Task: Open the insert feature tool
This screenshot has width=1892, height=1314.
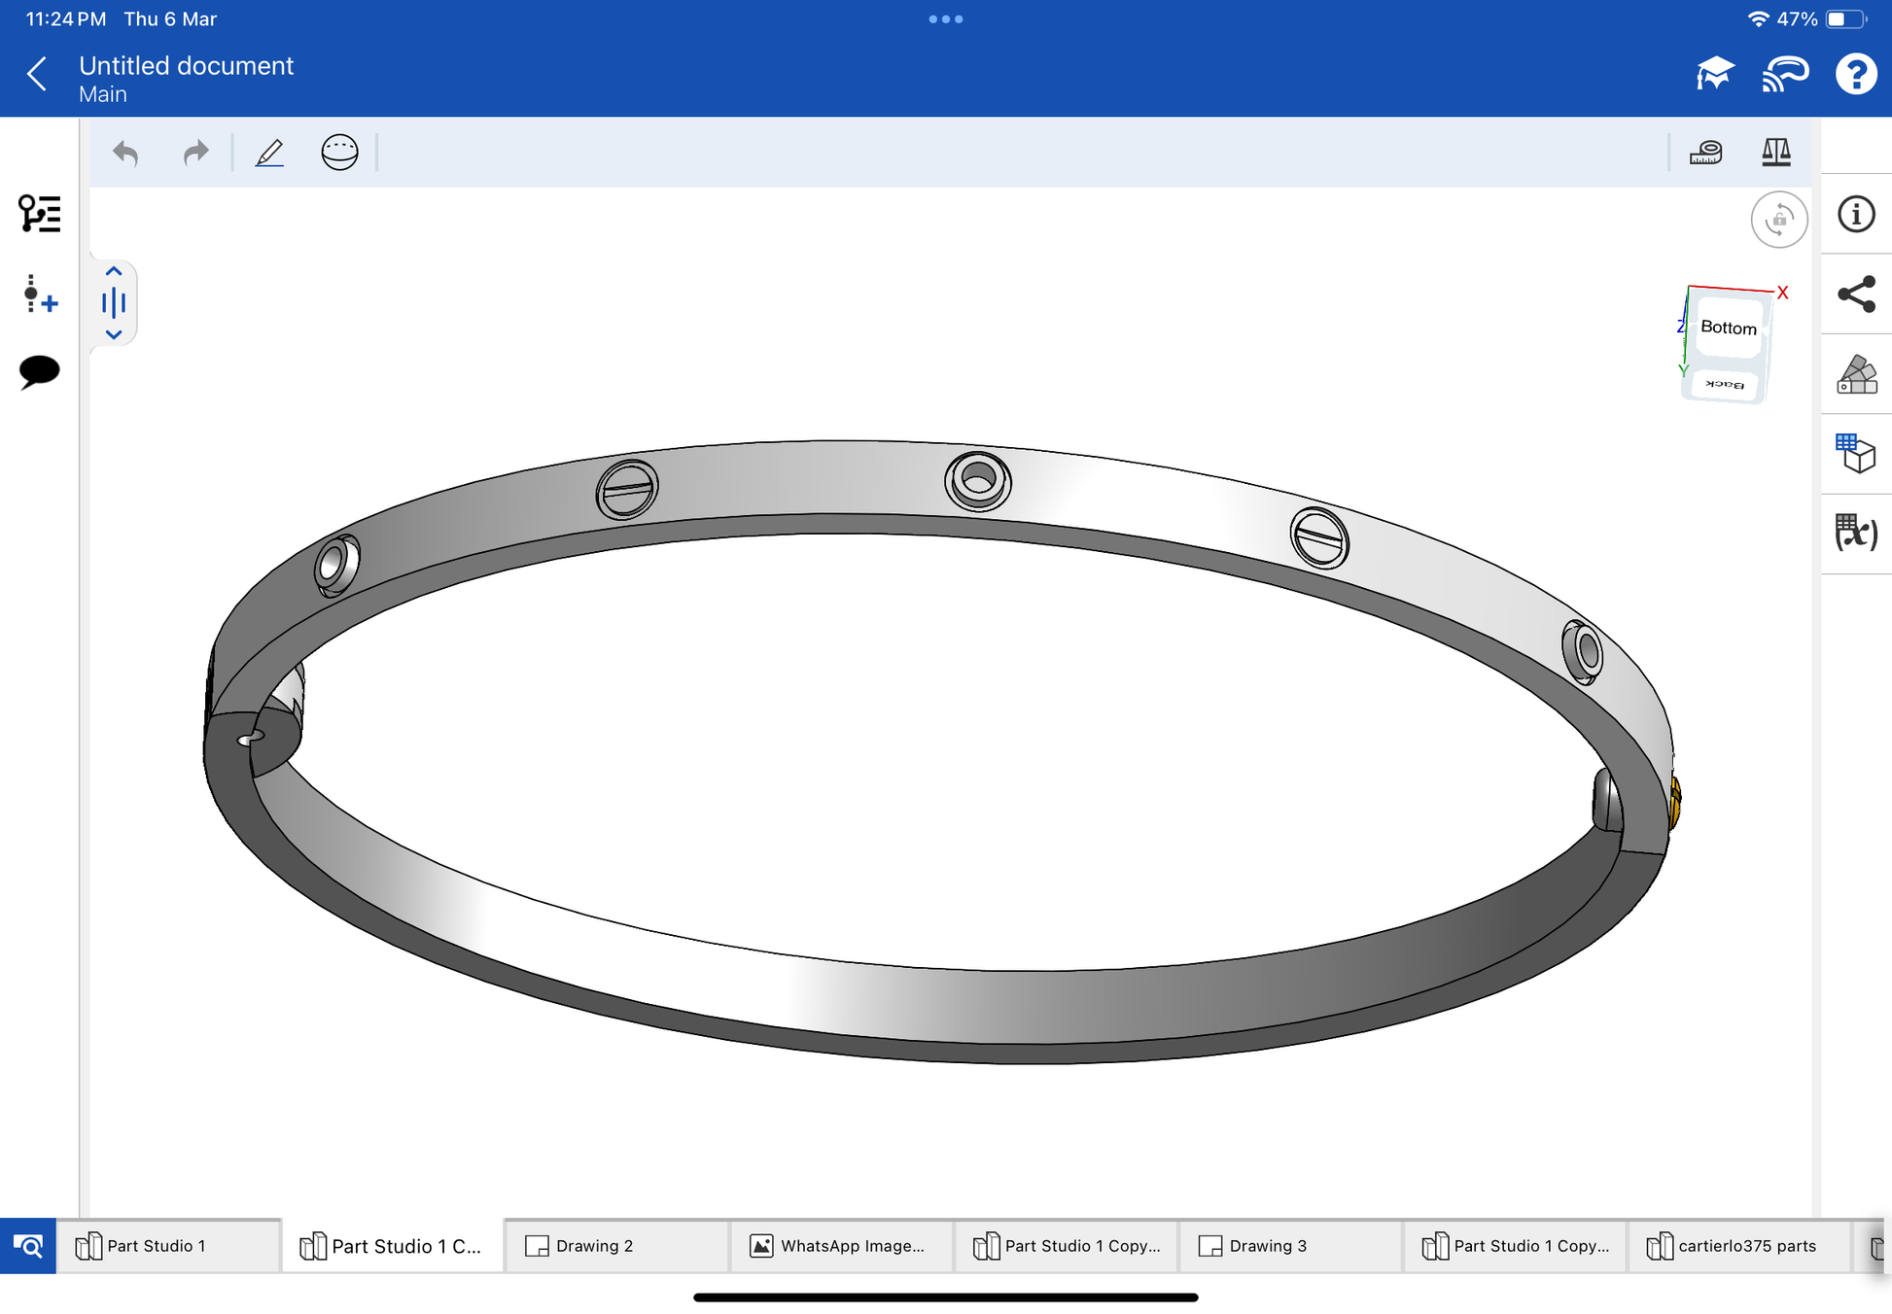Action: tap(39, 294)
